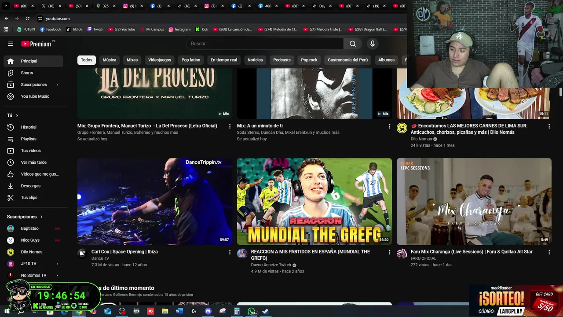Click the page vertical scrollbar

pyautogui.click(x=561, y=91)
